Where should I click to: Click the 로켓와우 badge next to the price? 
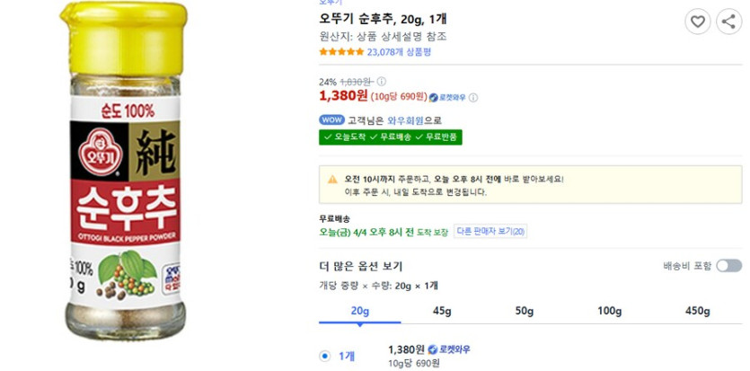pos(448,97)
